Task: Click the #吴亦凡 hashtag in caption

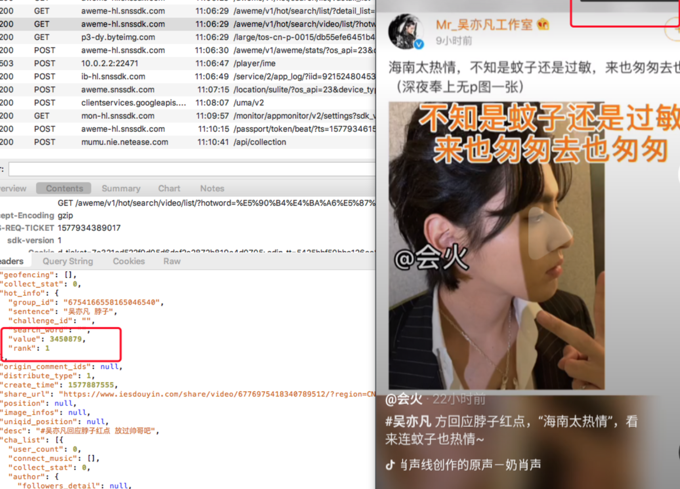Action: [408, 421]
